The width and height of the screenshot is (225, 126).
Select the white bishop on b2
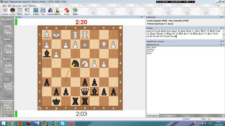click(x=104, y=44)
